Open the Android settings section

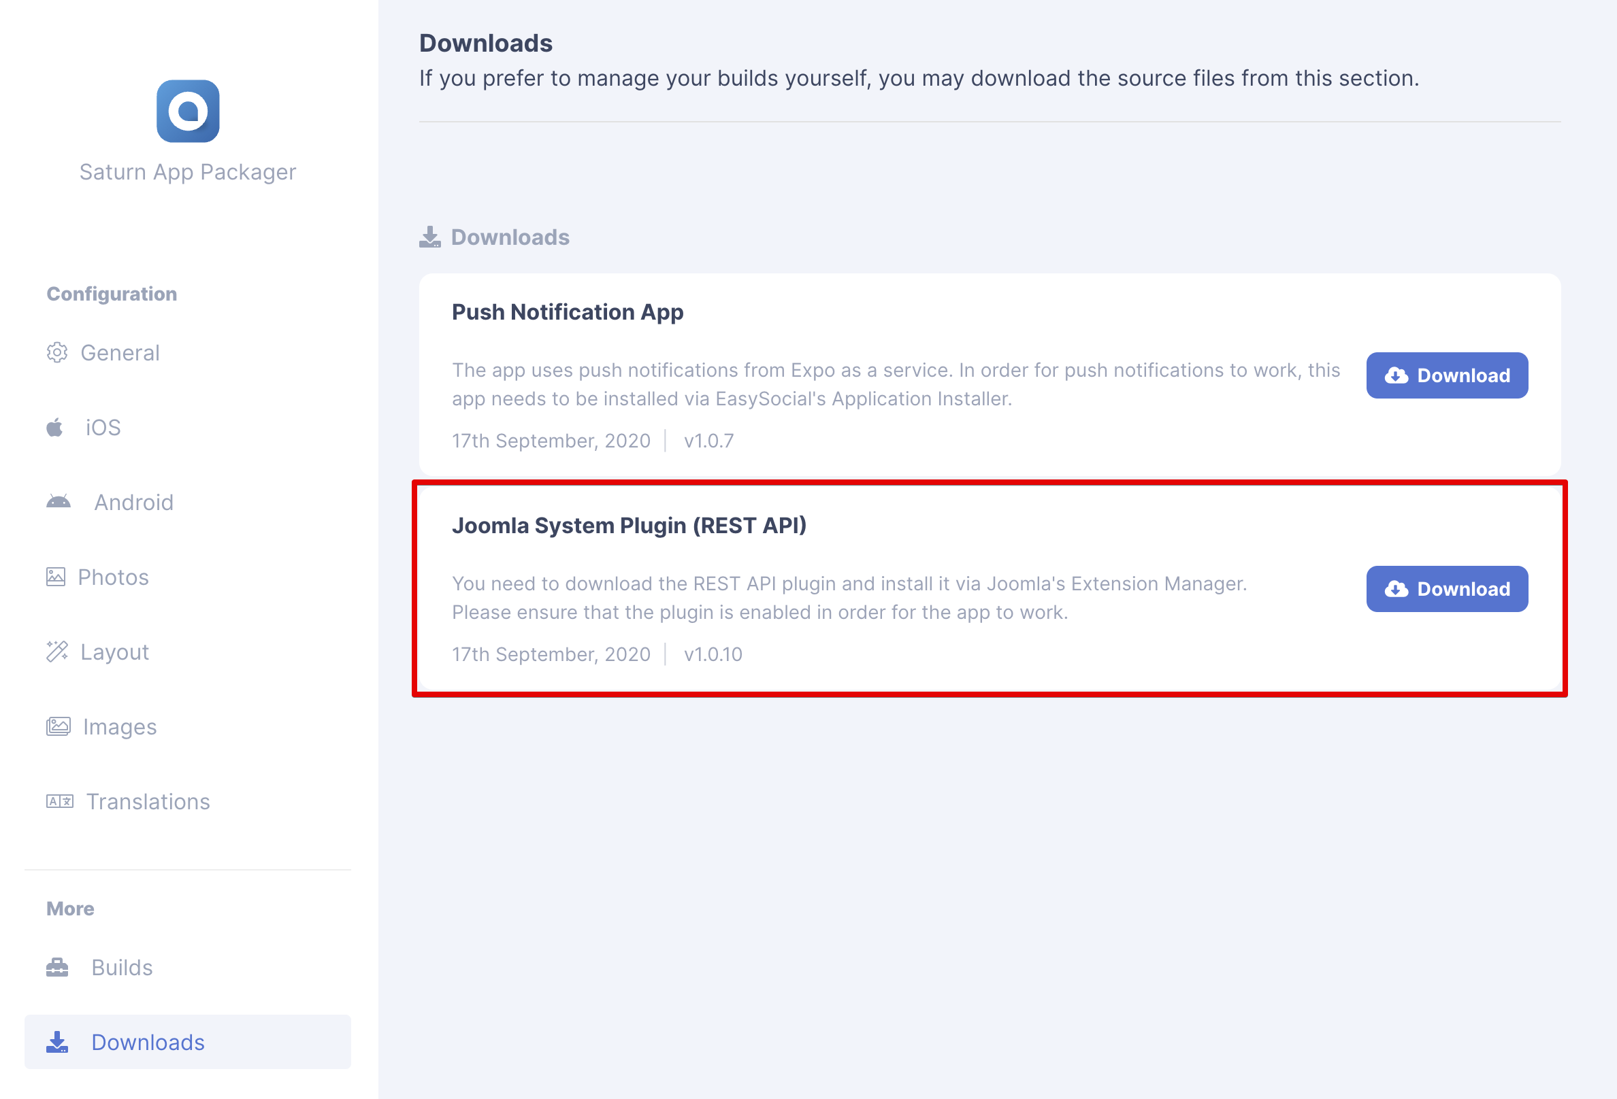(x=133, y=502)
